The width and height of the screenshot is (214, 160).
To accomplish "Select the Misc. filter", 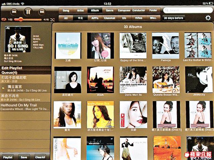I will click(153, 18).
